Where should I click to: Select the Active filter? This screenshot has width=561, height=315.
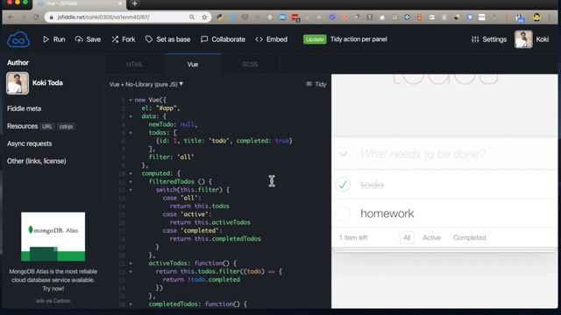click(431, 237)
